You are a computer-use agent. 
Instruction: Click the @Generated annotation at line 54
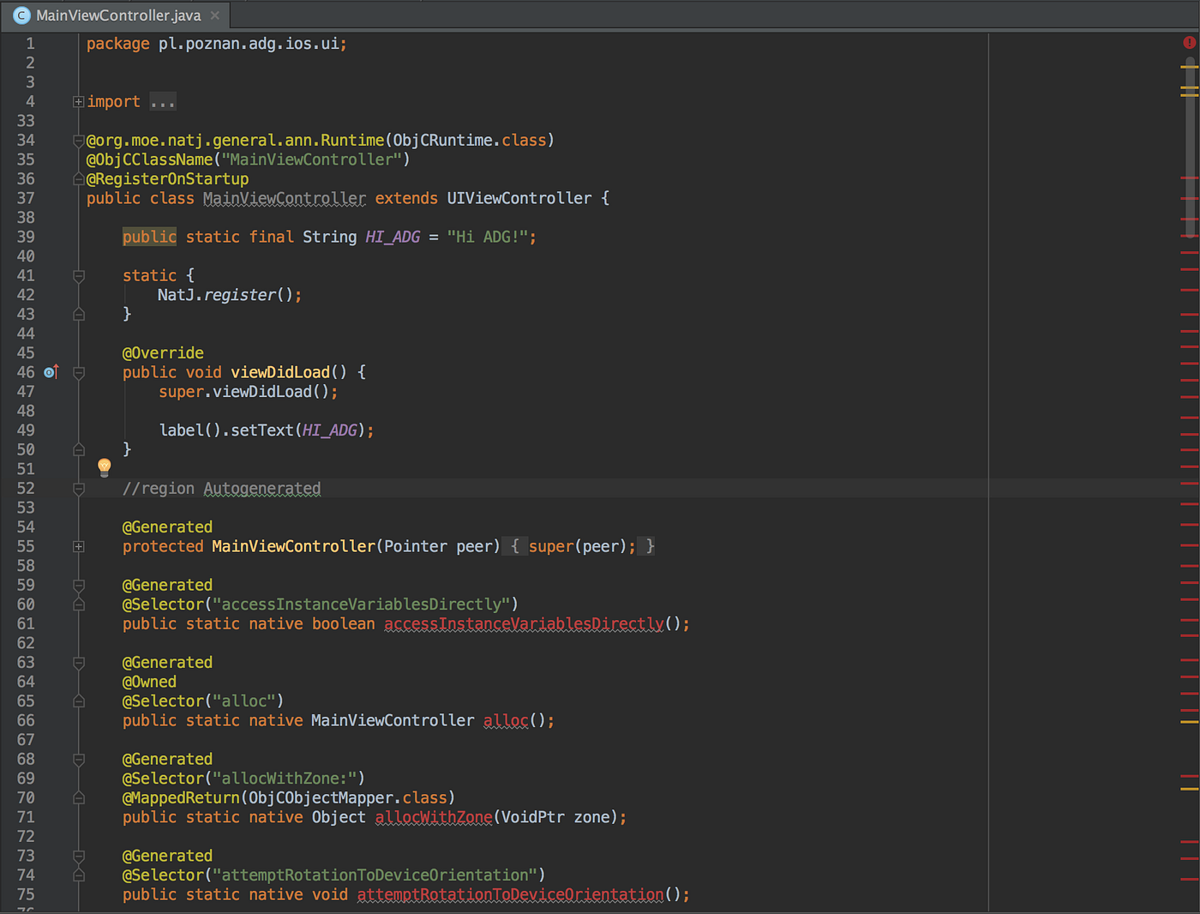167,527
